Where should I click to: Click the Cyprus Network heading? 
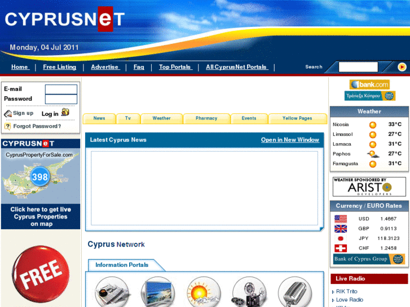[x=116, y=244]
